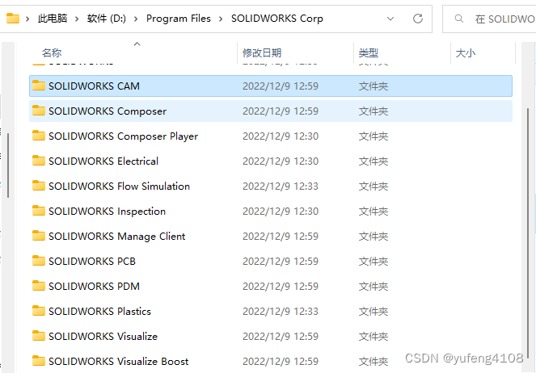536x373 pixels.
Task: Click the SOLIDWORKS Composer folder name
Action: [108, 111]
